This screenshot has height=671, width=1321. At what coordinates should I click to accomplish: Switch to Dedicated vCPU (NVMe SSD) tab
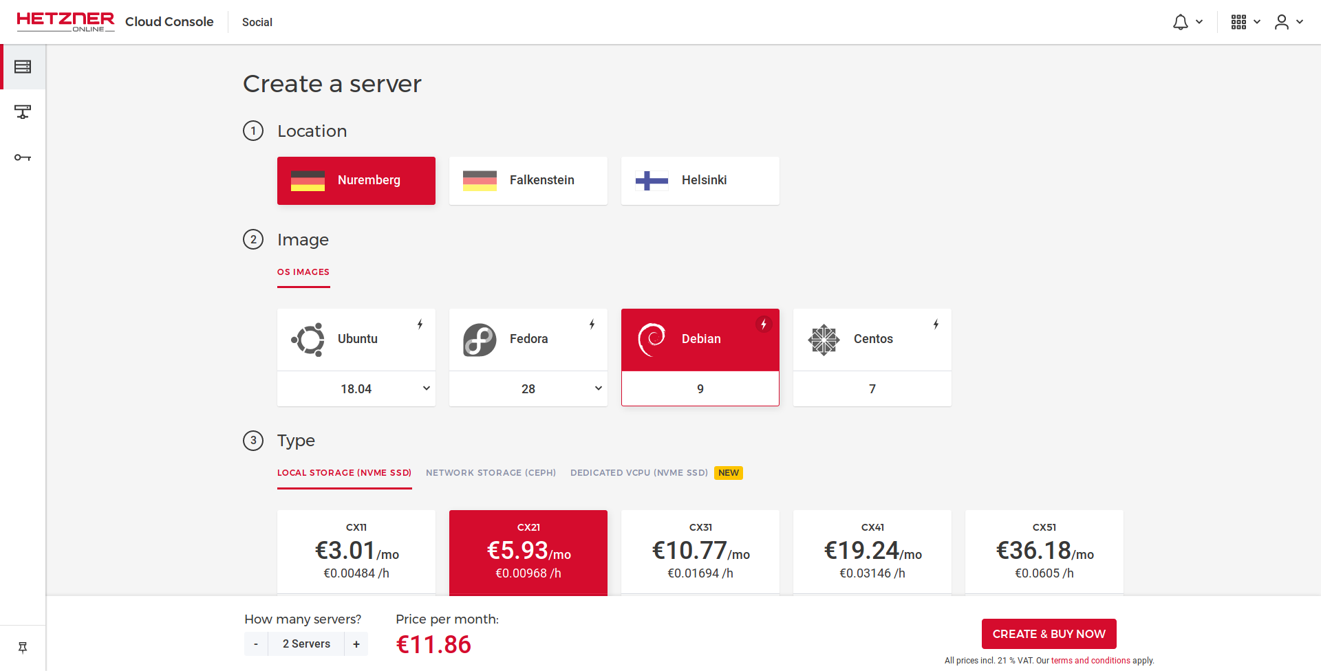pyautogui.click(x=639, y=473)
